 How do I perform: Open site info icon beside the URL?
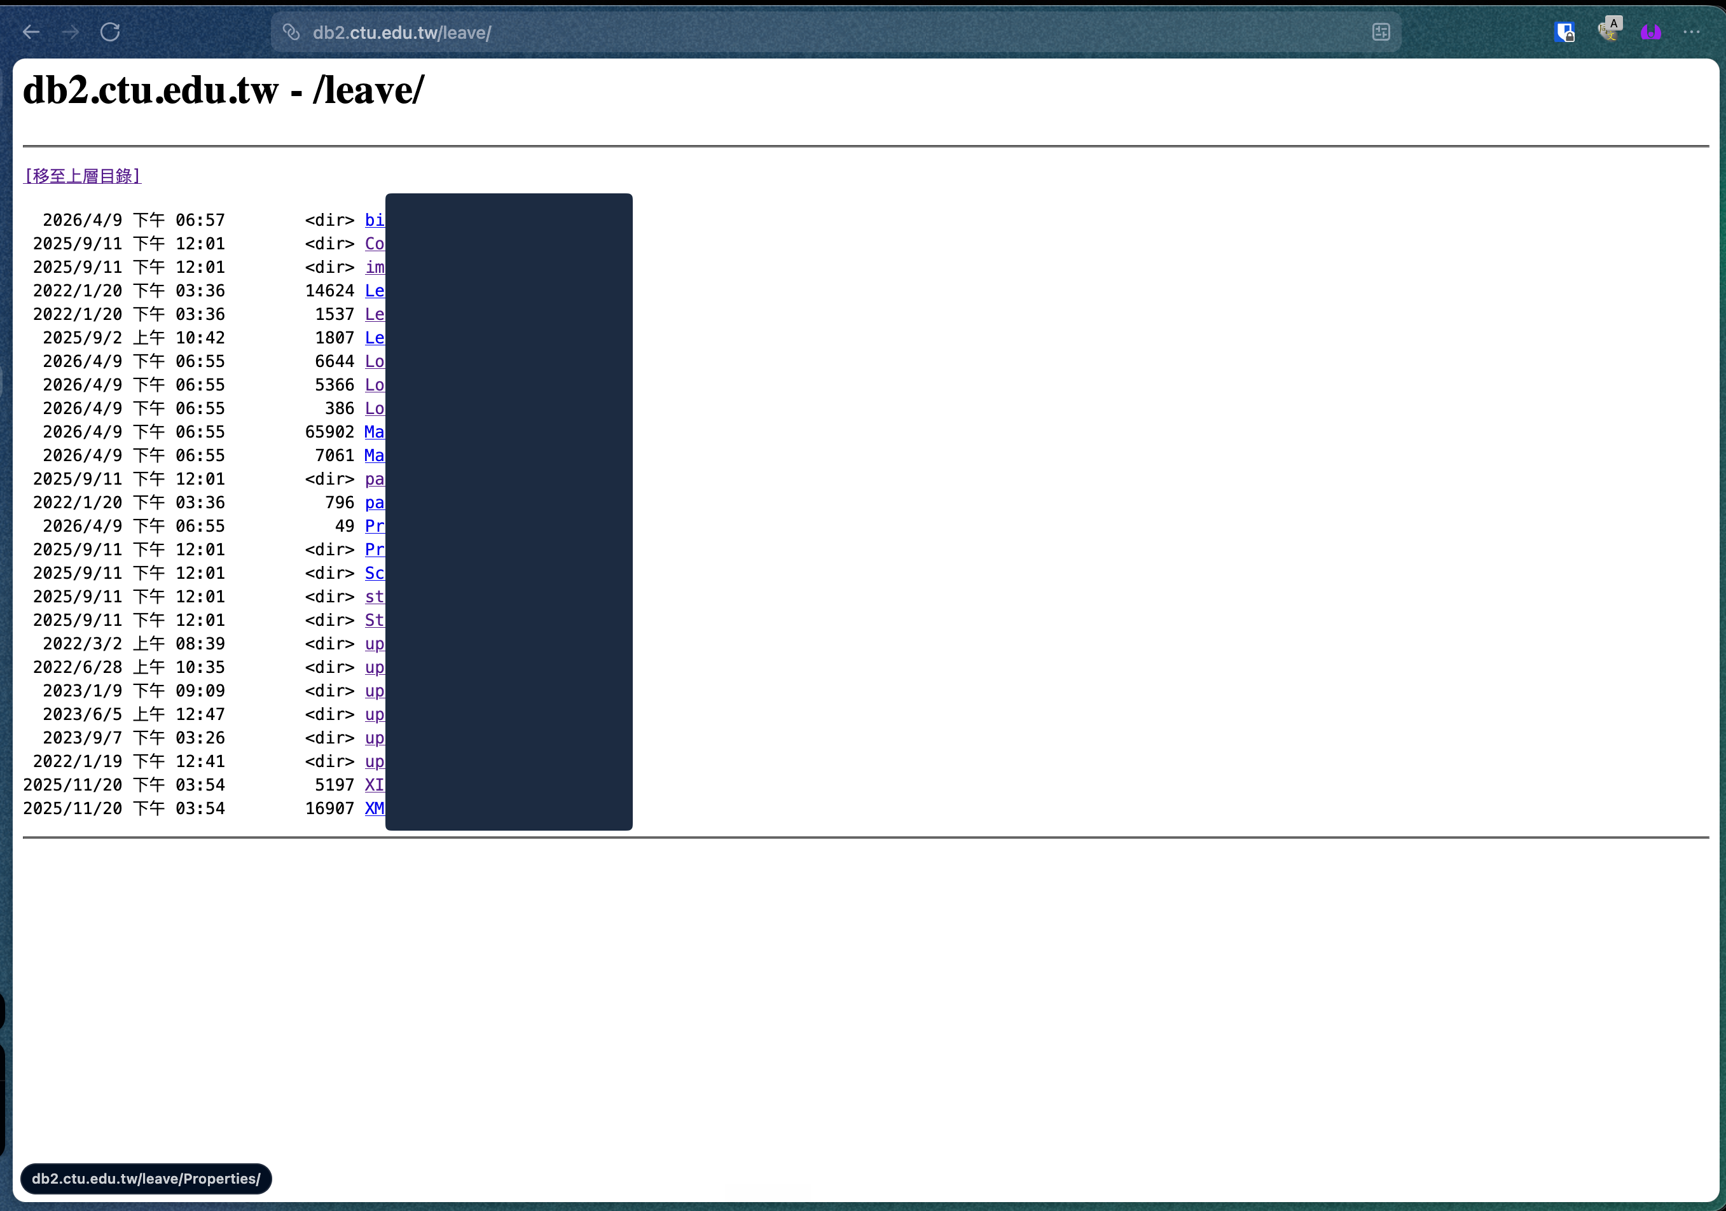pyautogui.click(x=292, y=32)
